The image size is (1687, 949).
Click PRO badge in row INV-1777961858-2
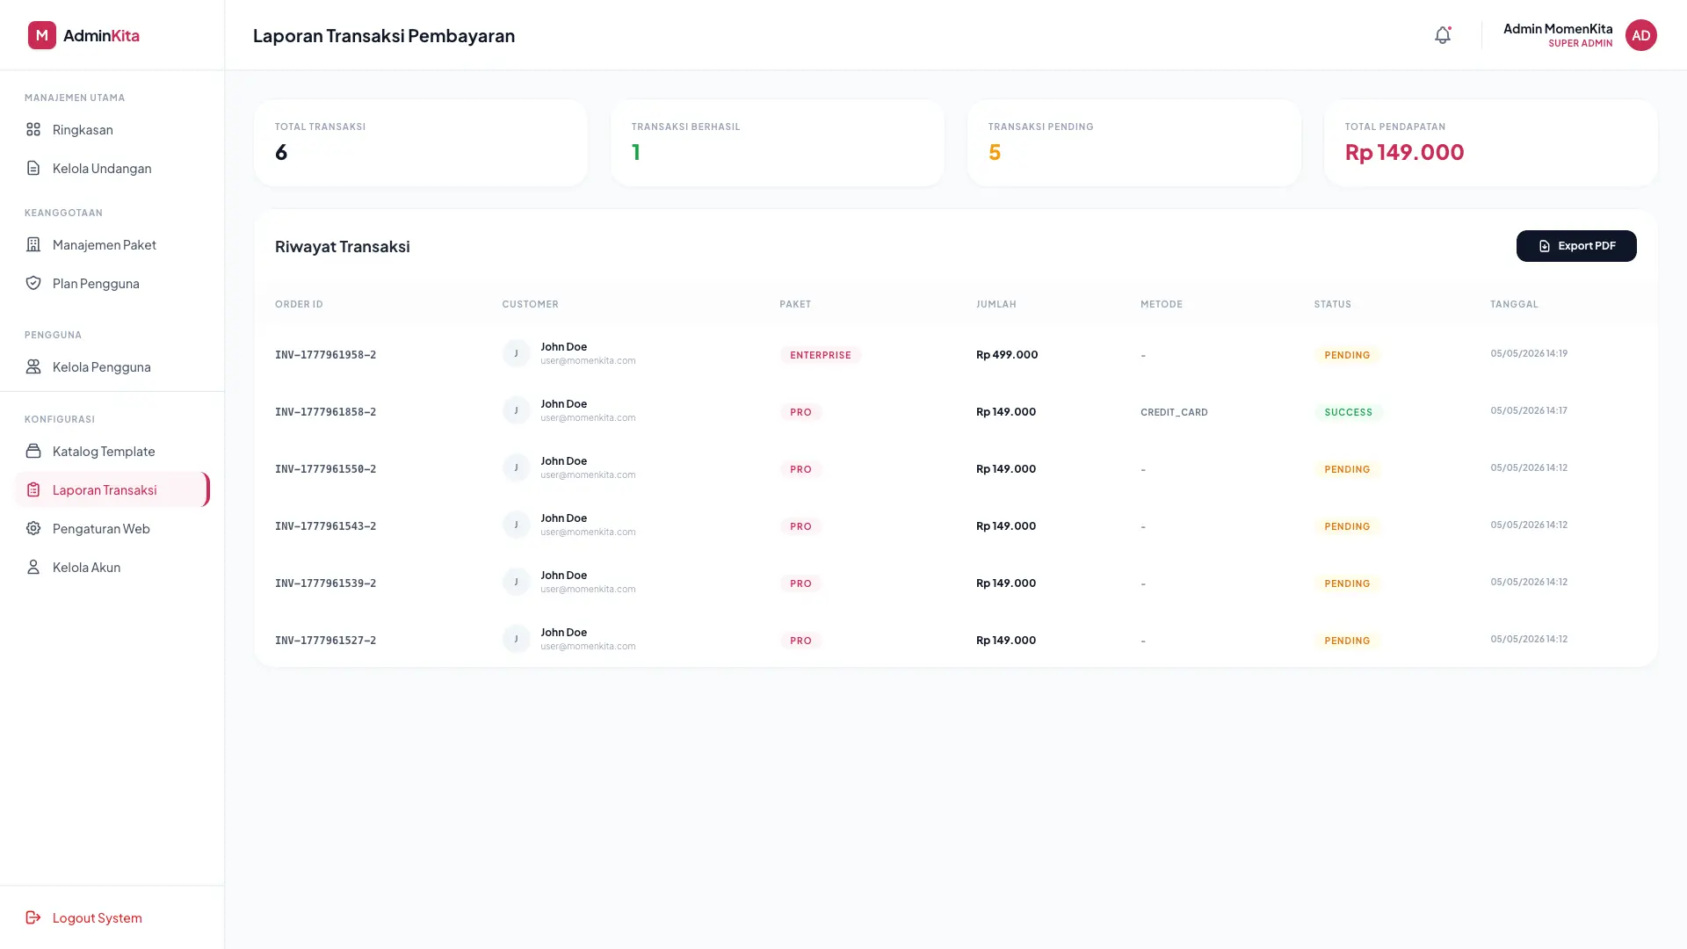800,412
